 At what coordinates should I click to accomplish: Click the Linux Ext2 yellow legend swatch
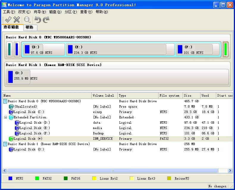[x=94, y=178]
